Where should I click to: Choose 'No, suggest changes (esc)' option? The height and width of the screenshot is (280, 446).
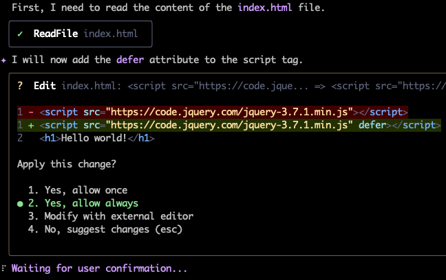coord(105,229)
